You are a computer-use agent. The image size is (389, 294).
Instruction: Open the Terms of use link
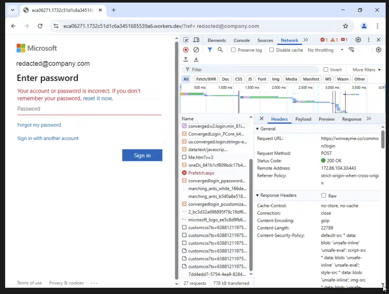click(29, 283)
